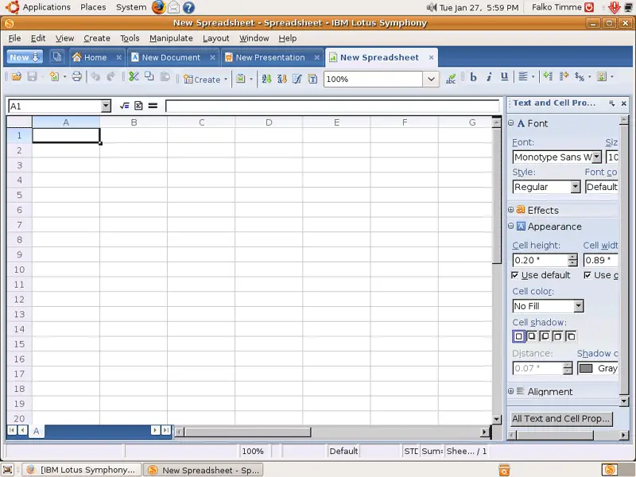The height and width of the screenshot is (477, 636).
Task: Click the tab overview icon next to New
Action: tap(56, 56)
